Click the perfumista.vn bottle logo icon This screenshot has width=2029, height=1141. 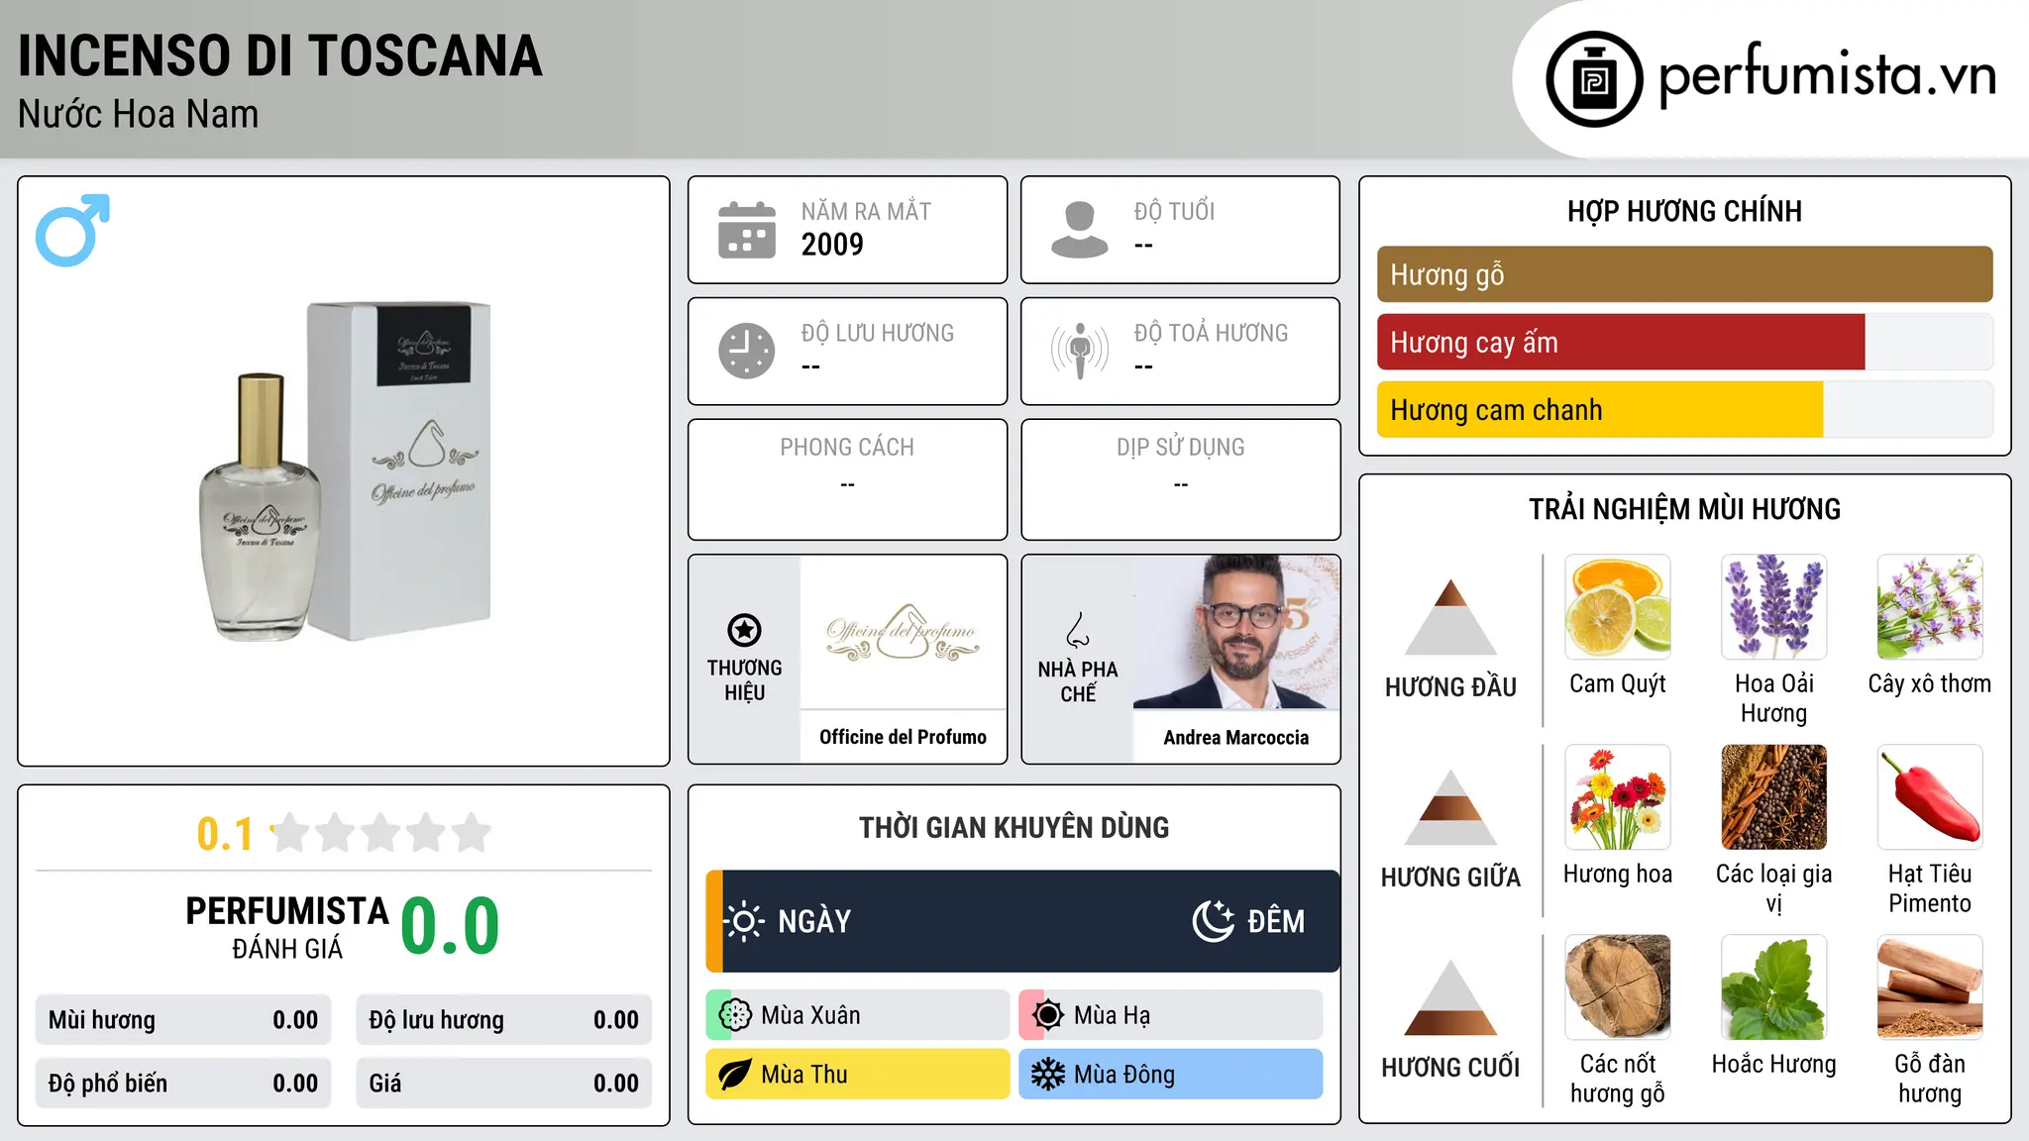tap(1594, 79)
